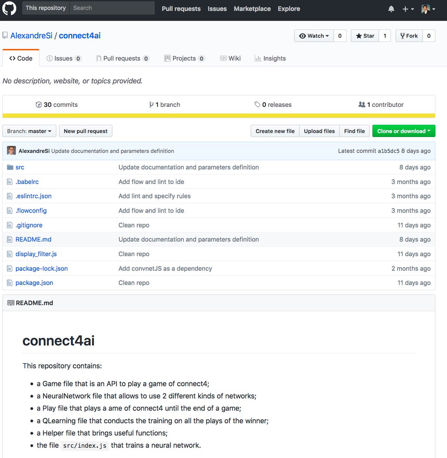Click Create new file
The width and height of the screenshot is (447, 458).
tap(275, 131)
